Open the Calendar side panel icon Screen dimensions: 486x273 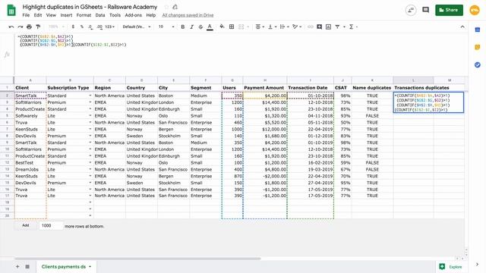[478, 30]
